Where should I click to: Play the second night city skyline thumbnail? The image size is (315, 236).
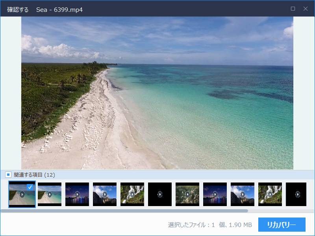[215, 194]
